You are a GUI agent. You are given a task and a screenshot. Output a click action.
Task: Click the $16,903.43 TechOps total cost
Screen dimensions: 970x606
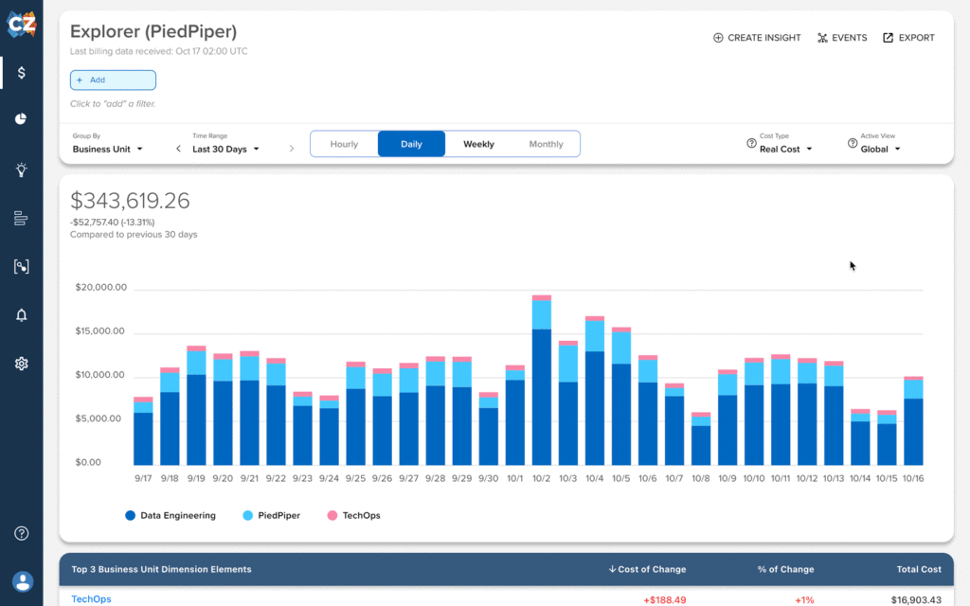(916, 599)
